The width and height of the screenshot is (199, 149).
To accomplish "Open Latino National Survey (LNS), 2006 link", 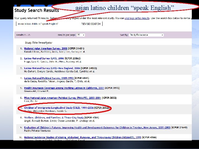I will pos(44,58).
